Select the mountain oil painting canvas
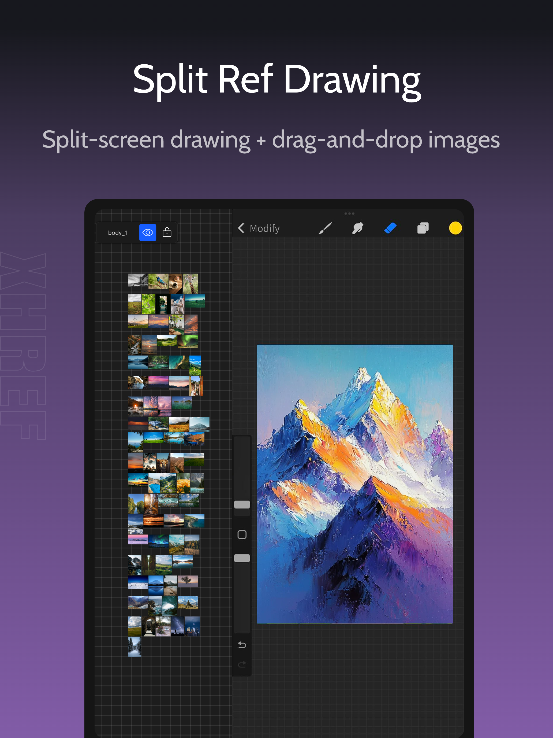Screen dimensions: 553x738 coord(355,484)
